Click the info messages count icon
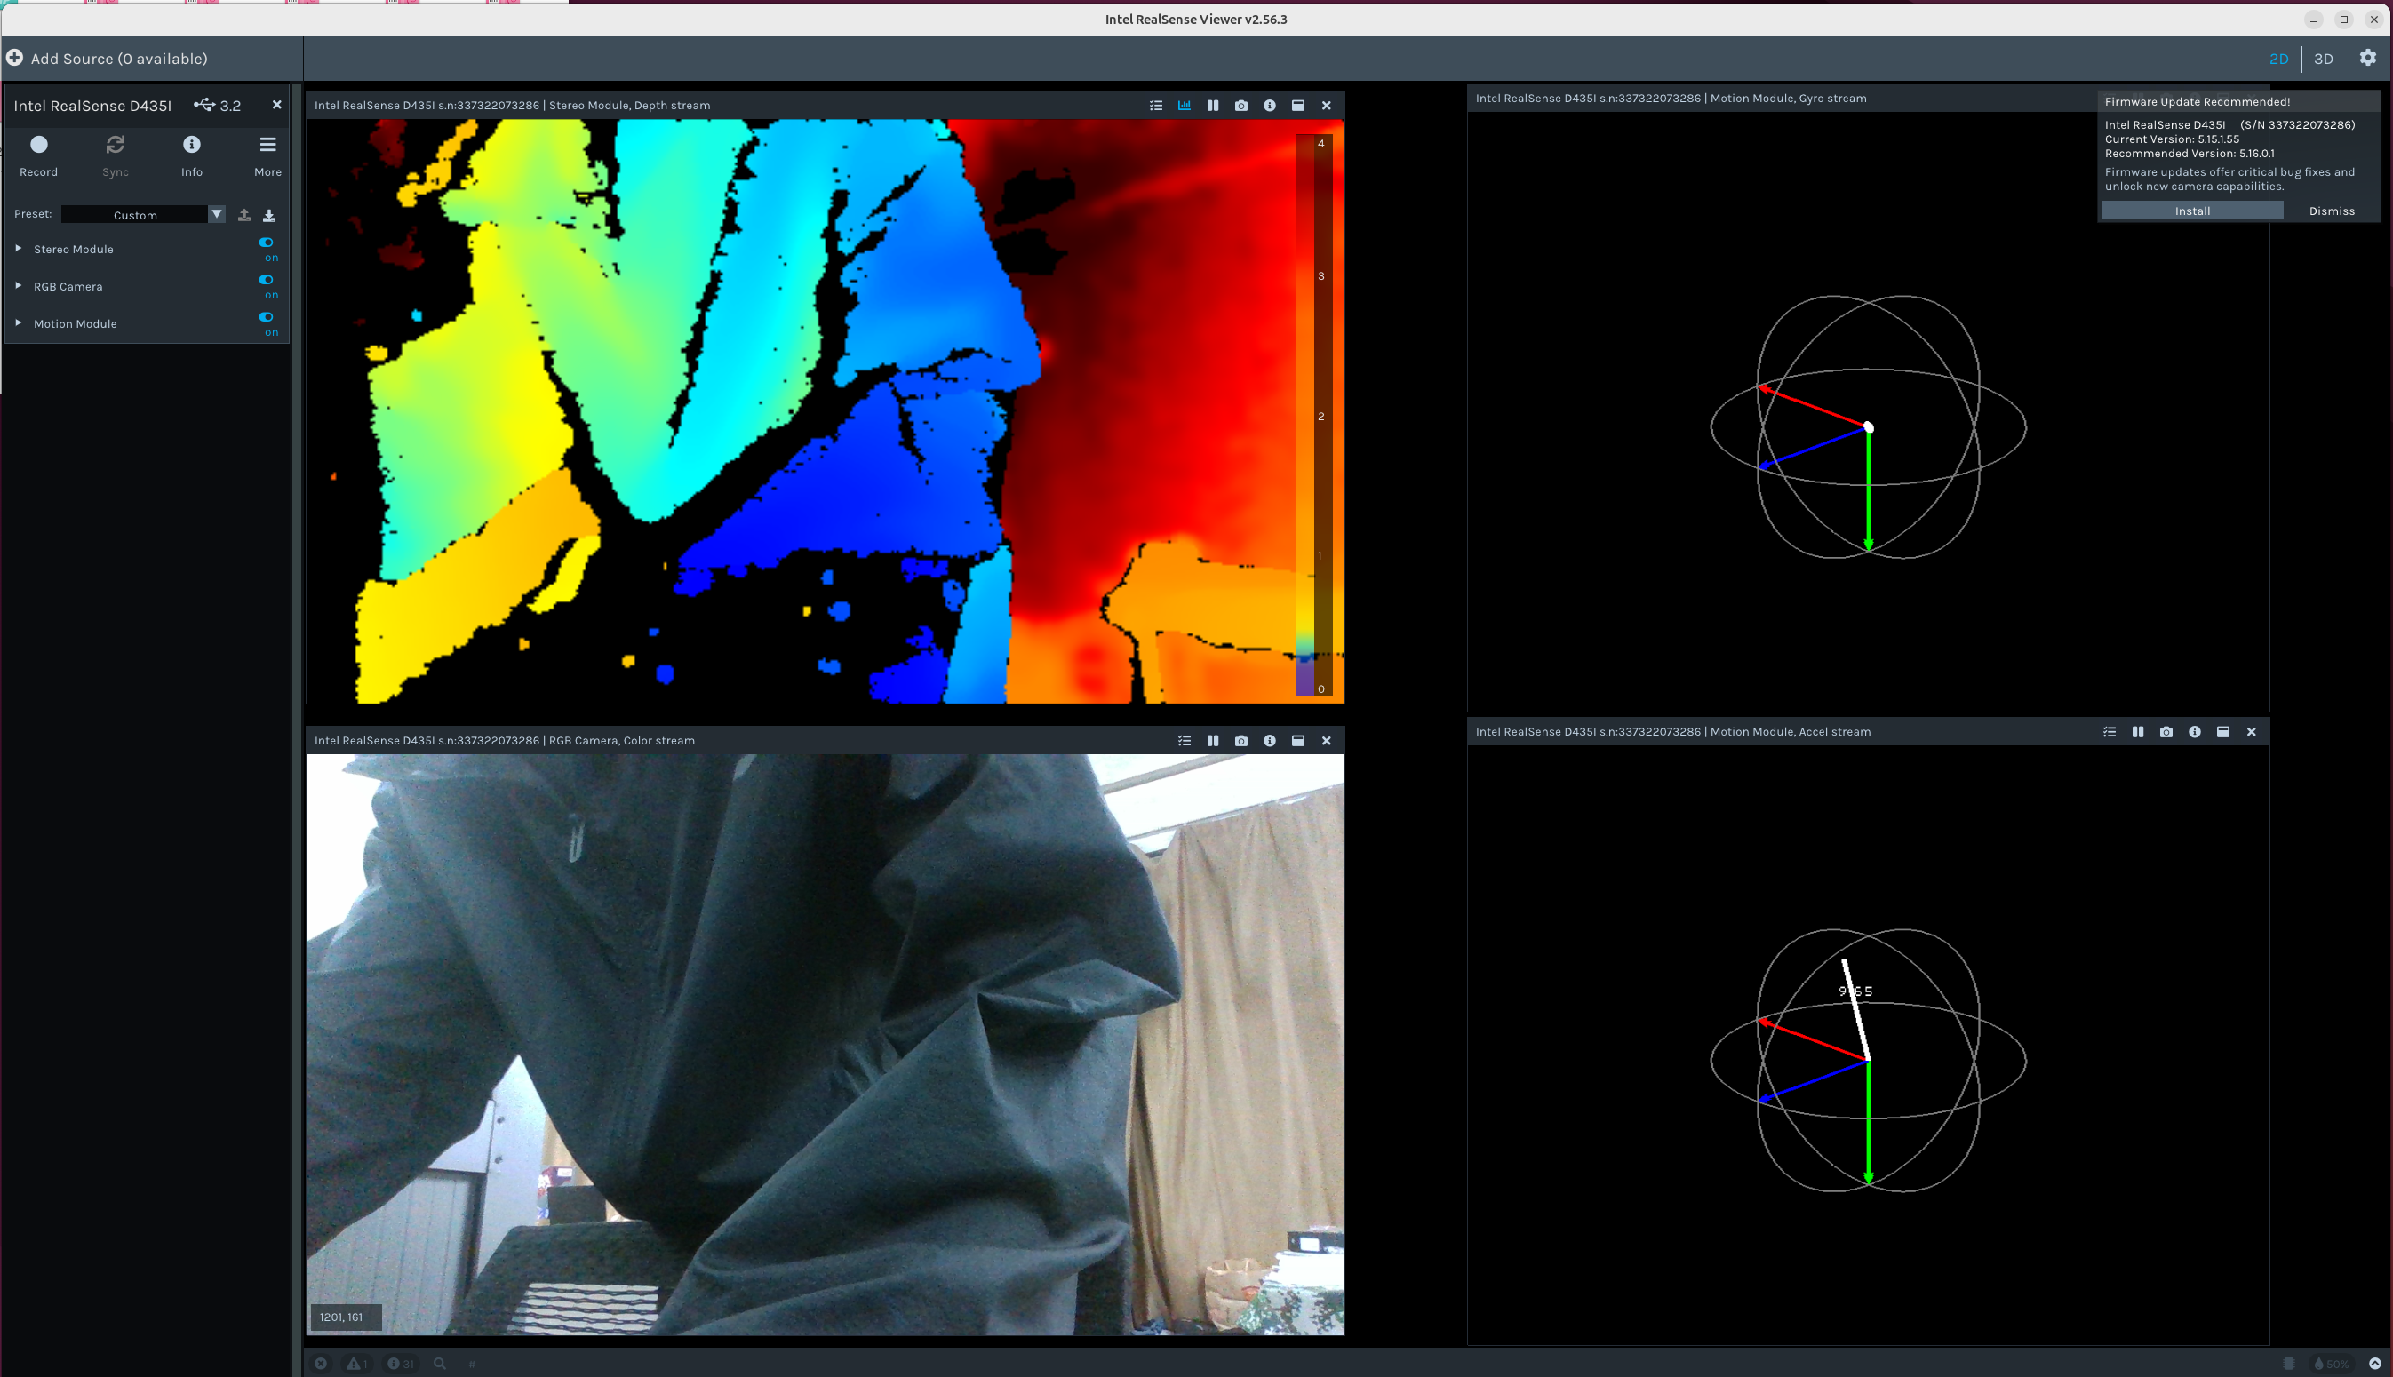This screenshot has height=1377, width=2393. pos(400,1363)
